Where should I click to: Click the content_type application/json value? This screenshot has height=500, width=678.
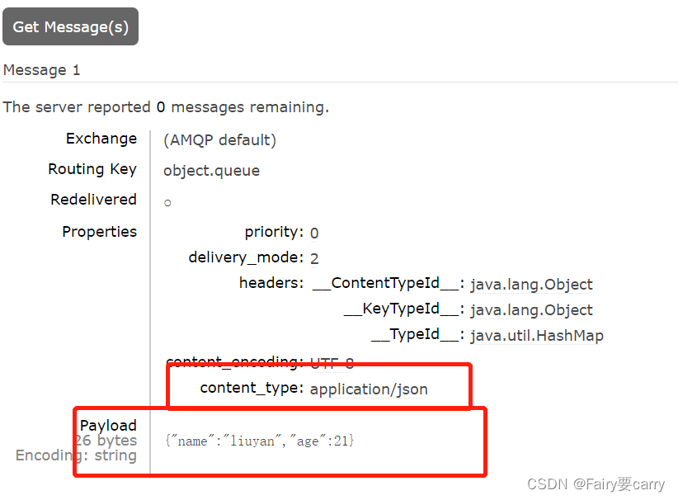pyautogui.click(x=369, y=389)
